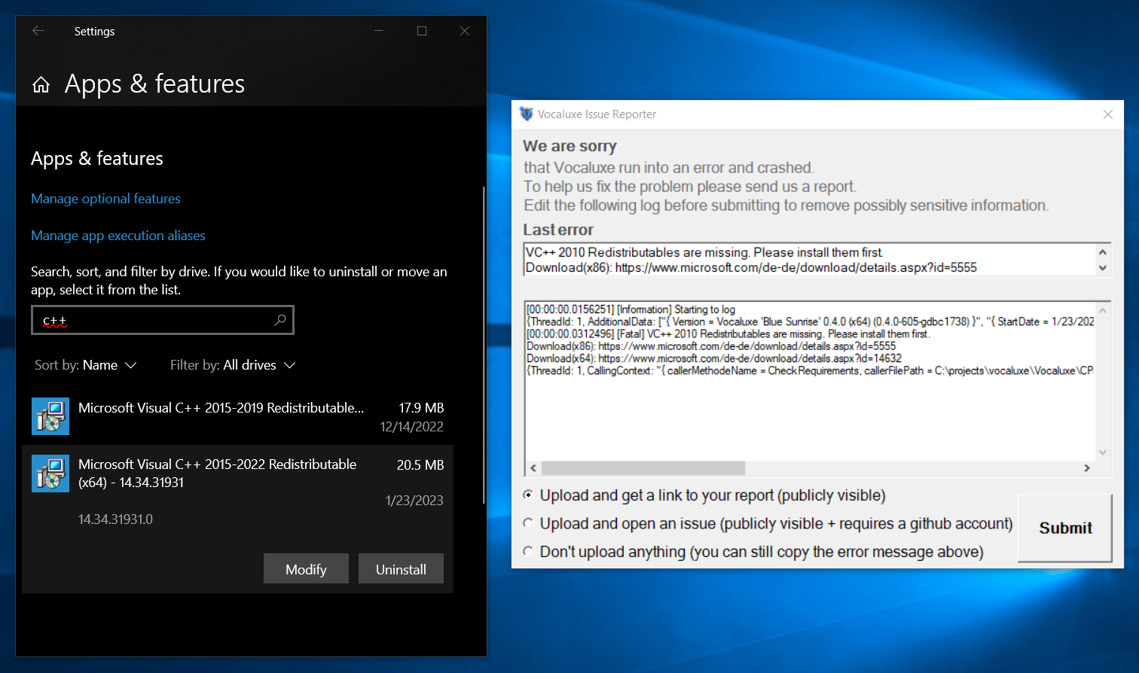Open Manage optional features
The image size is (1139, 673).
coord(105,198)
